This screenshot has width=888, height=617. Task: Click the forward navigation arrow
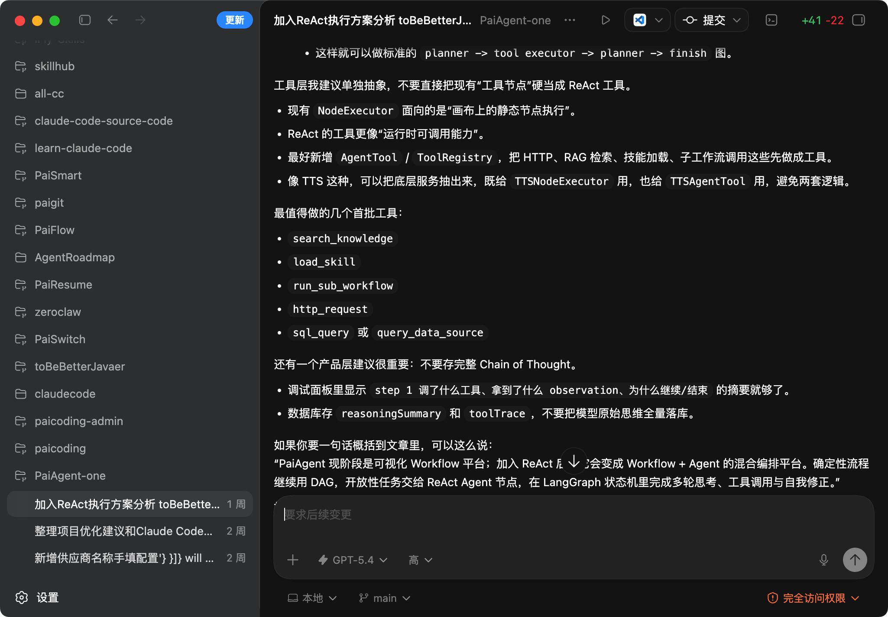140,20
